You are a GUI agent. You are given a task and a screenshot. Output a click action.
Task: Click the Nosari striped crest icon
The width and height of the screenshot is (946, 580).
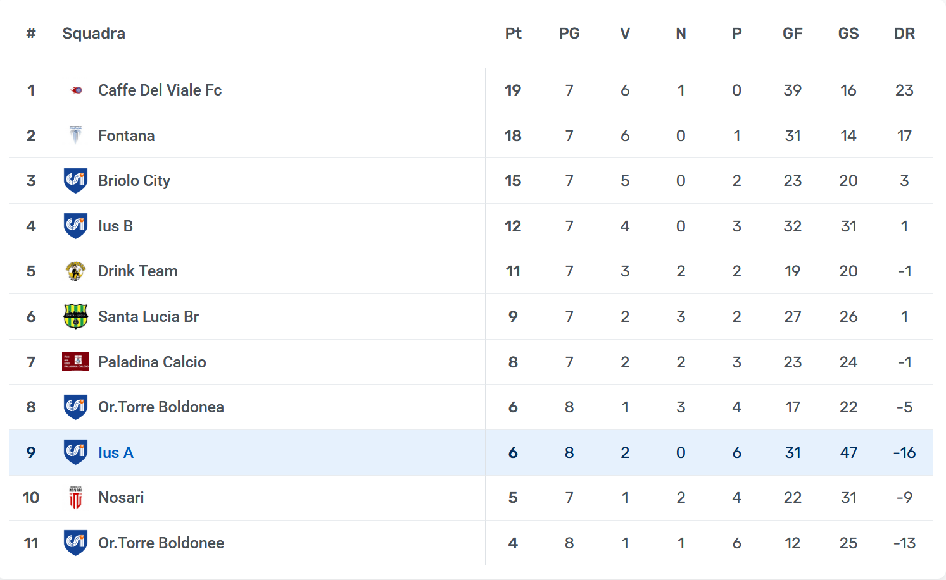click(x=76, y=498)
